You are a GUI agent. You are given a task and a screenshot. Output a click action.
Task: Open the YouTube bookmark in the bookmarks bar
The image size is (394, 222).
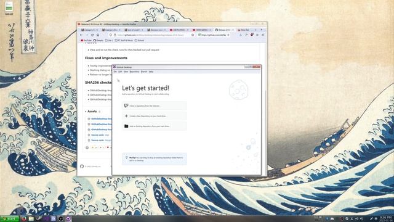pyautogui.click(x=86, y=40)
